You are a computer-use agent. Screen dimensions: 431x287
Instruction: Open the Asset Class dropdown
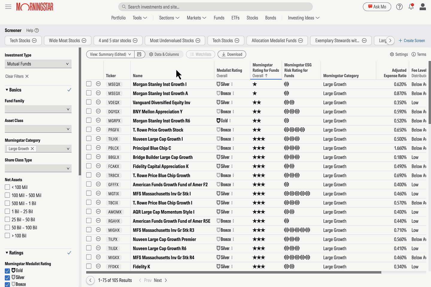pos(38,129)
